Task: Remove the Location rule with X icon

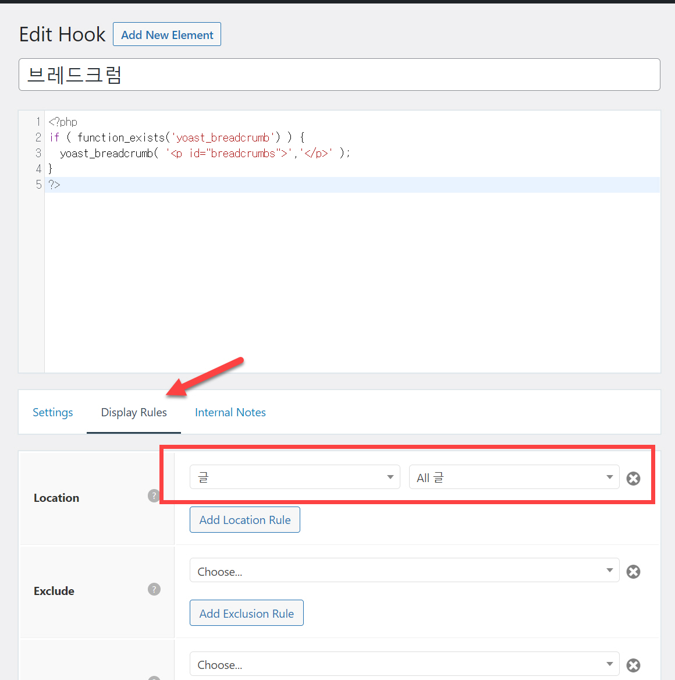Action: [633, 479]
